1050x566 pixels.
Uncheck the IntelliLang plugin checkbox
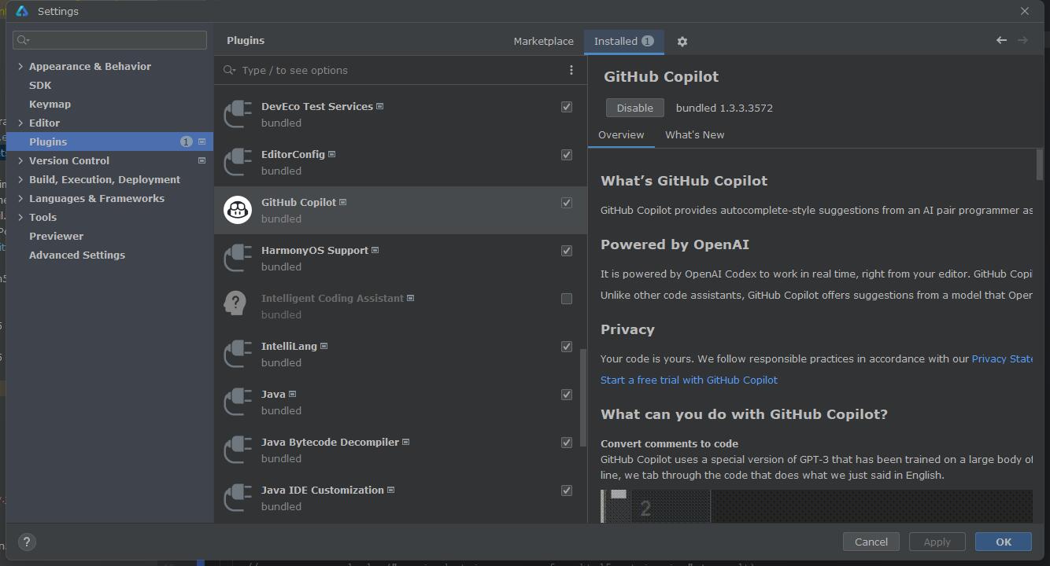(567, 347)
